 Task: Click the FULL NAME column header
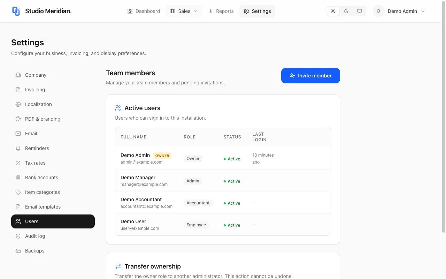(x=133, y=137)
